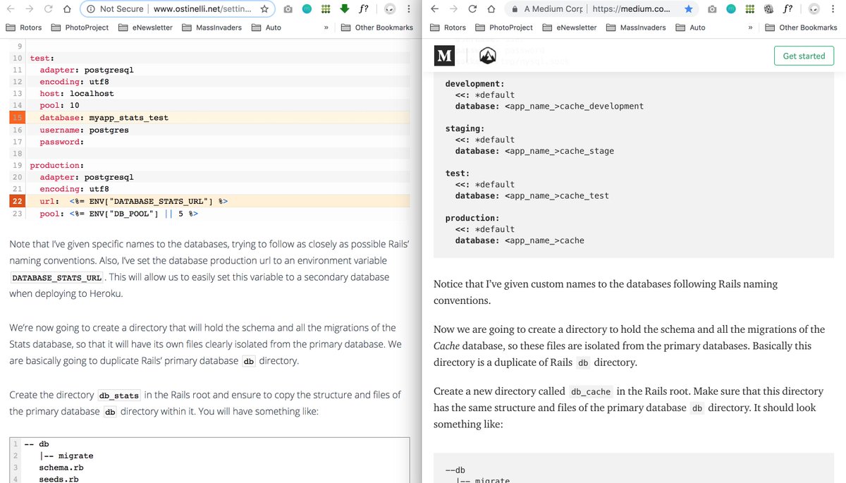Click 'pool: 10' line in left code

[59, 105]
